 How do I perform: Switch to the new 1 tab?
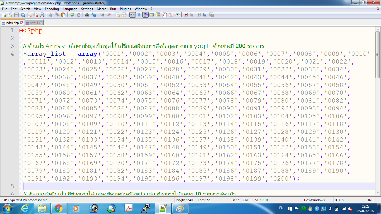point(34,23)
